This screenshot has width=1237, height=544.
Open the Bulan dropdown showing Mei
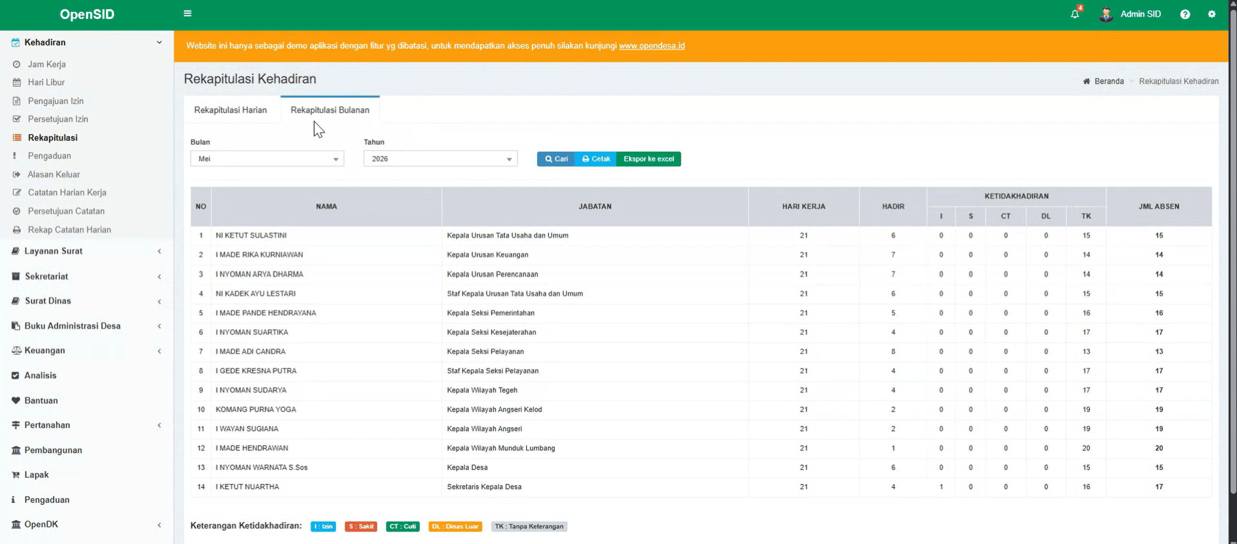click(x=267, y=159)
